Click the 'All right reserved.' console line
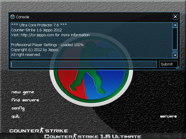This screenshot has height=139, width=186. 26,55
